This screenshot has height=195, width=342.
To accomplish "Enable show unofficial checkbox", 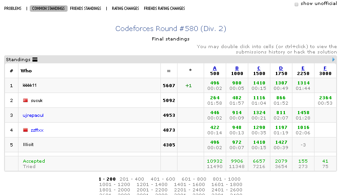I will tap(296, 4).
